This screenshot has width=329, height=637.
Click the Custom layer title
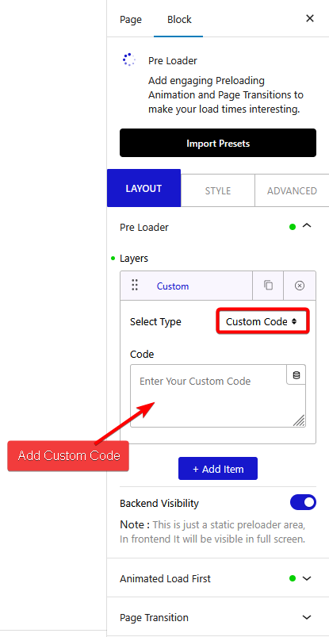tap(173, 286)
